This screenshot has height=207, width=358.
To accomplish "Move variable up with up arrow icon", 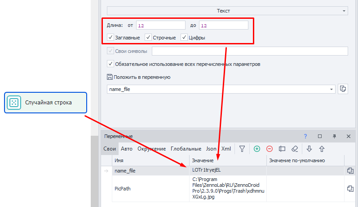I will (322, 149).
